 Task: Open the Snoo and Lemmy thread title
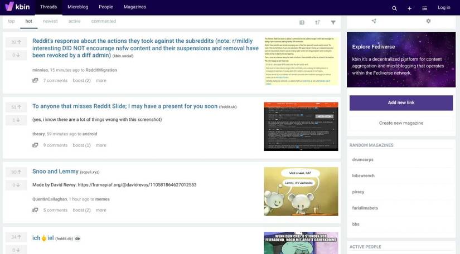(55, 172)
